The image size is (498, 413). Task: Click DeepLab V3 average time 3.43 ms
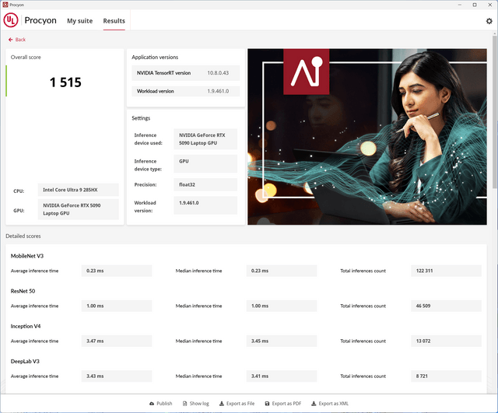117,376
